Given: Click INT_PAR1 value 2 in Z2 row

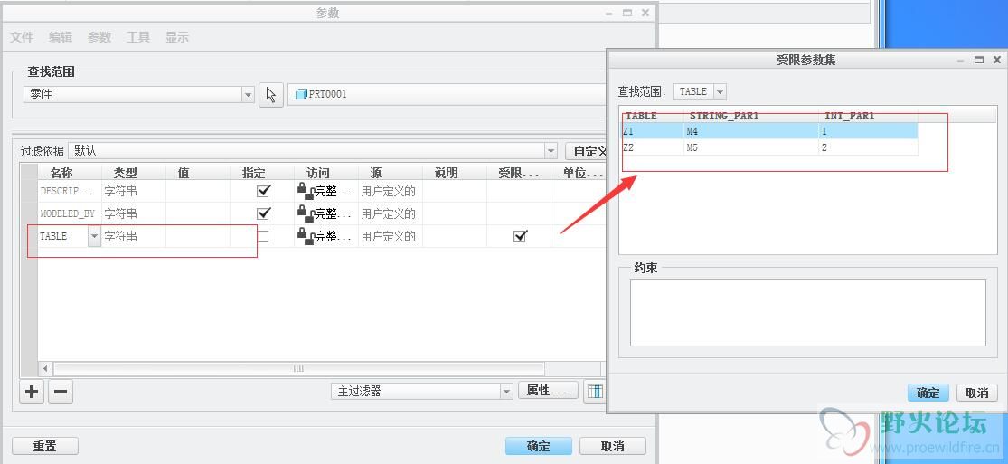Looking at the screenshot, I should tap(869, 147).
